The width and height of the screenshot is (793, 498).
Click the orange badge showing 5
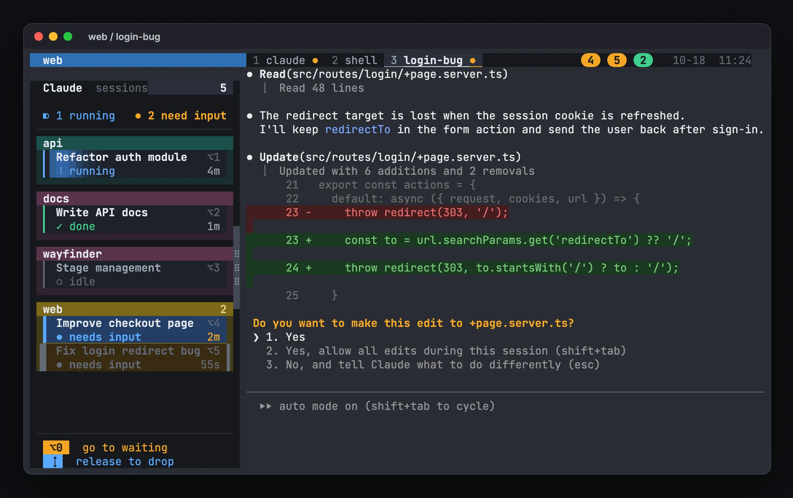pos(617,60)
